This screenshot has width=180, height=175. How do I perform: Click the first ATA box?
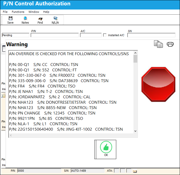[117, 171]
